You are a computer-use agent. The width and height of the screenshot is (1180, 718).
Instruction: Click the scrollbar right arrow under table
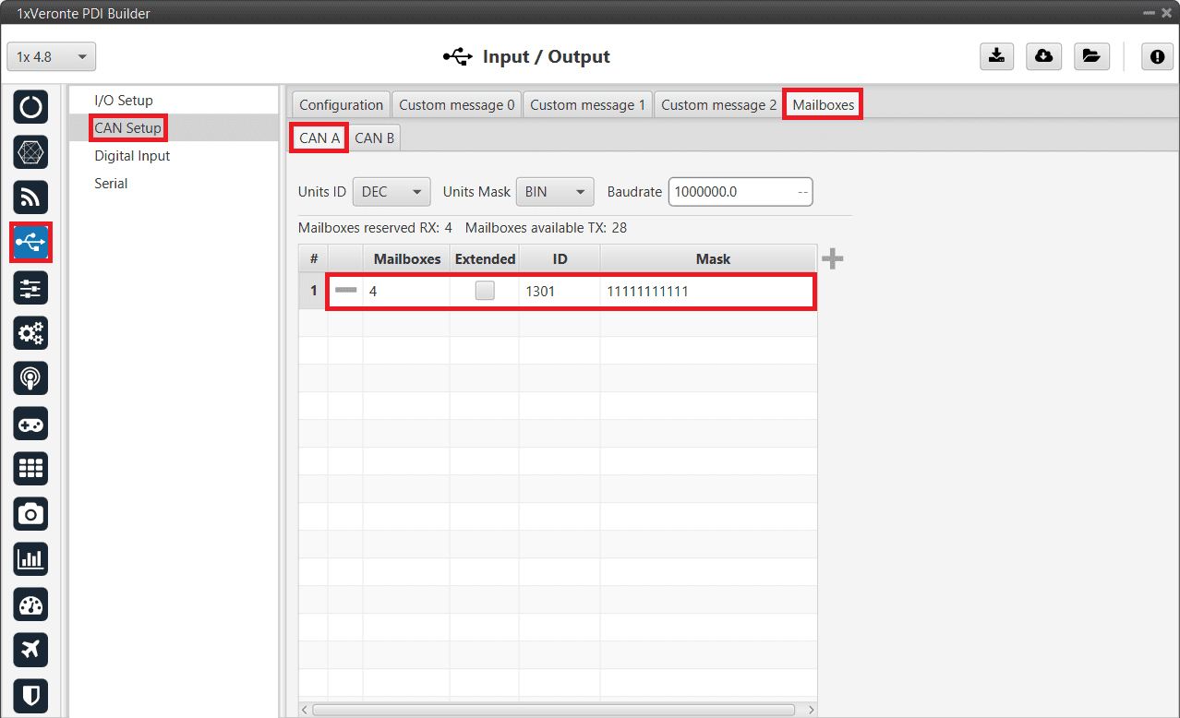pyautogui.click(x=812, y=710)
